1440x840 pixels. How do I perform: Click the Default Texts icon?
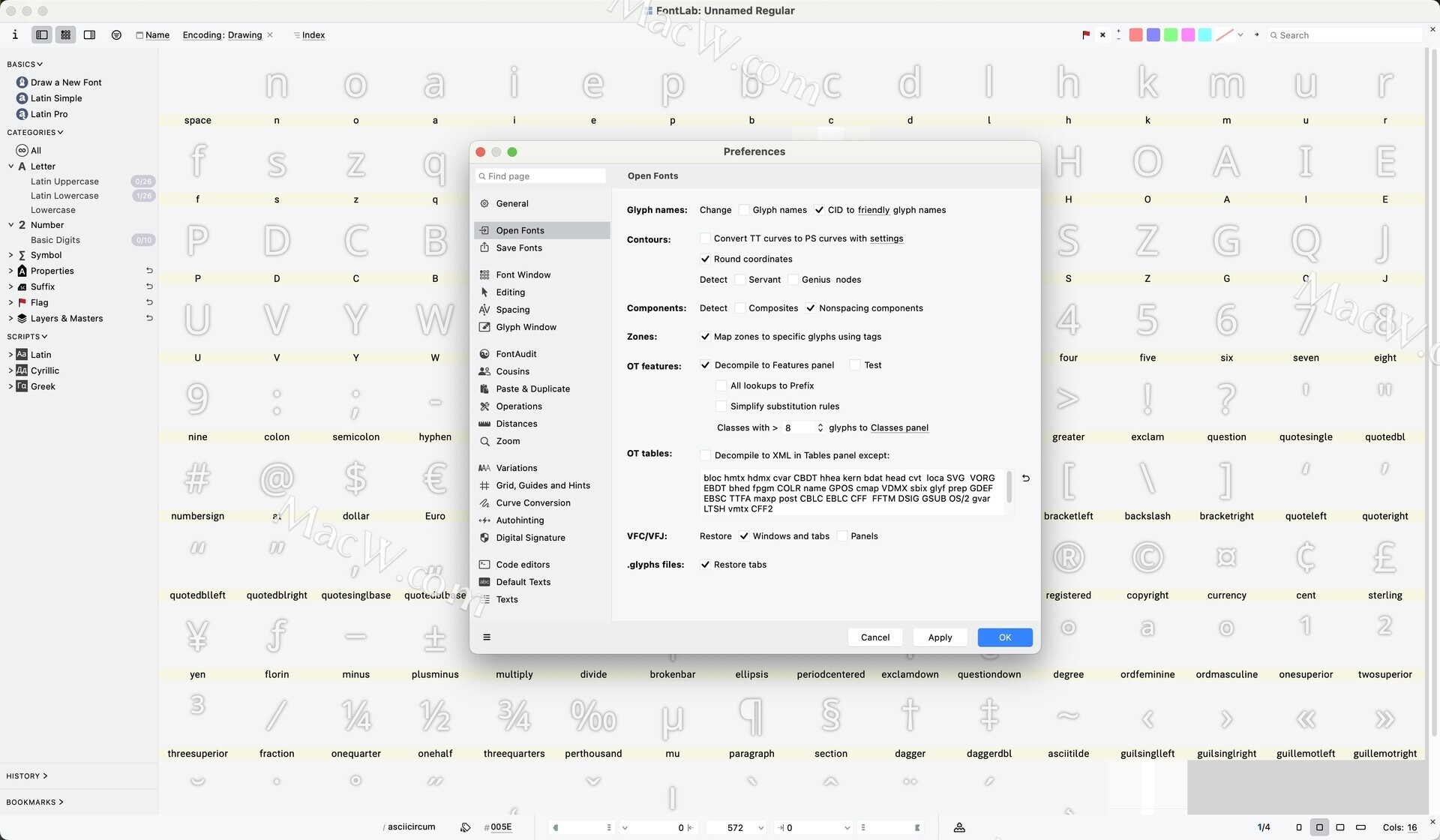tap(484, 582)
